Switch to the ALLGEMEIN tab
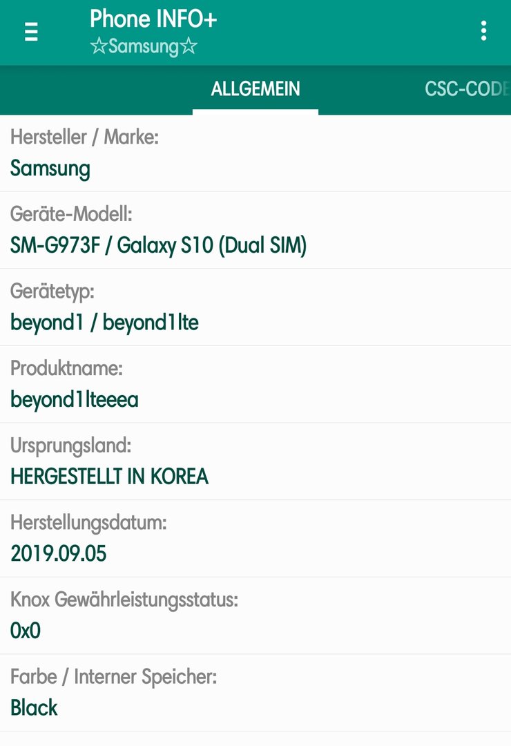The width and height of the screenshot is (511, 746). pos(256,89)
